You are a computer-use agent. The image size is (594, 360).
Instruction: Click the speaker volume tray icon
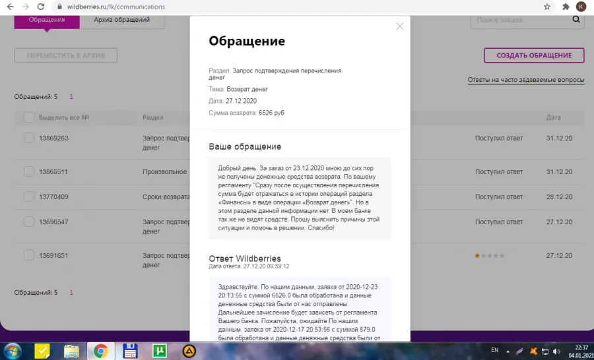(556, 351)
